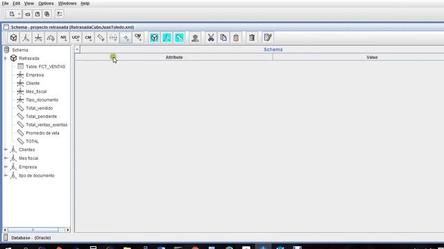Viewport: 444px width, 249px height.
Task: Click the Value column header
Action: 372,57
